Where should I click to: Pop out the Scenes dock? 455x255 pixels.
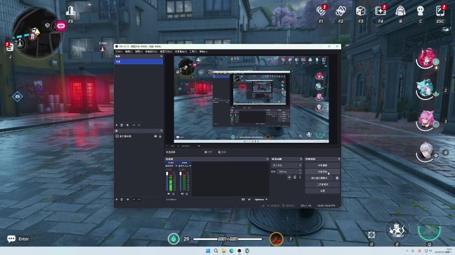(161, 56)
